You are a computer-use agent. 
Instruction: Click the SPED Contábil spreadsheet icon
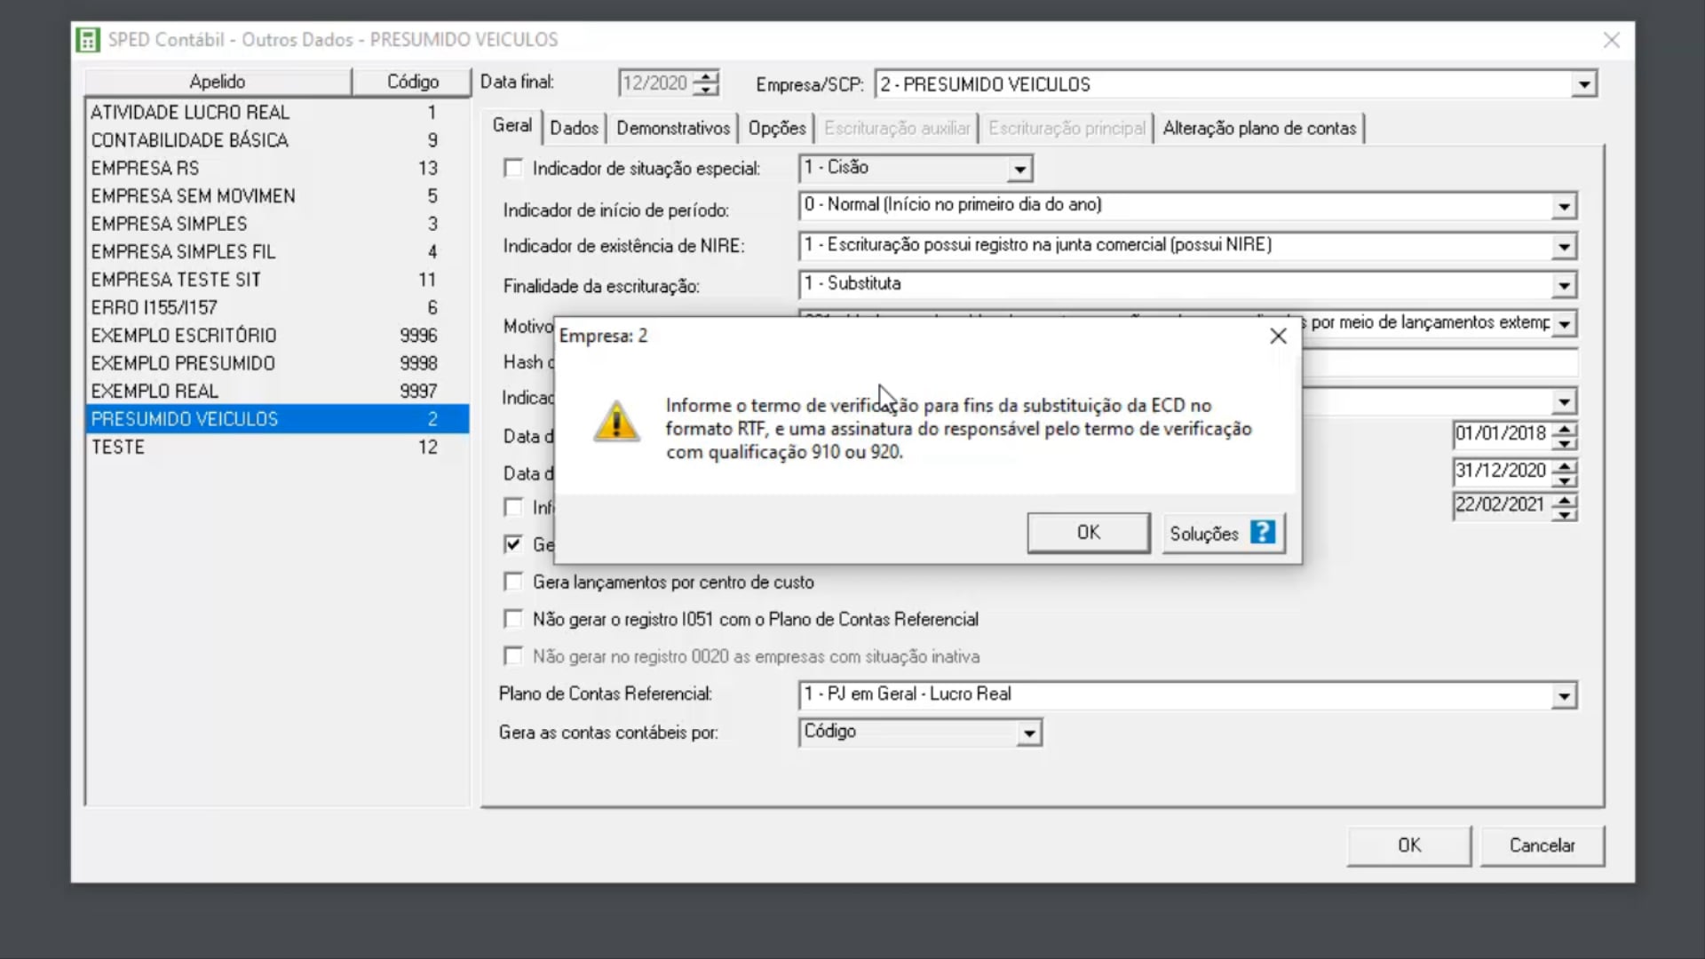click(x=87, y=39)
